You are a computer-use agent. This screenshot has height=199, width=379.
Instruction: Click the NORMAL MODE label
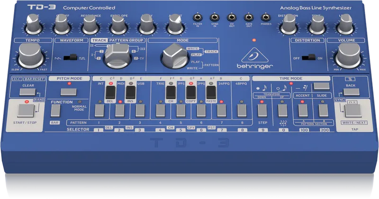[x=79, y=108]
